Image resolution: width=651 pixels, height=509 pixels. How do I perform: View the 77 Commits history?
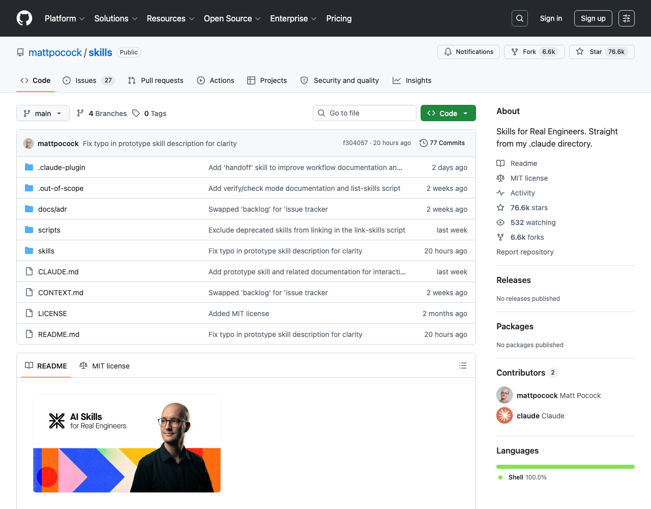pos(442,143)
